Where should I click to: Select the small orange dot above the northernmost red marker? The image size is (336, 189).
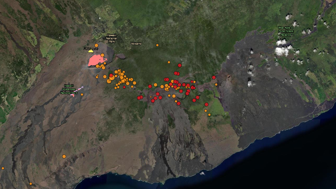[x=169, y=62]
